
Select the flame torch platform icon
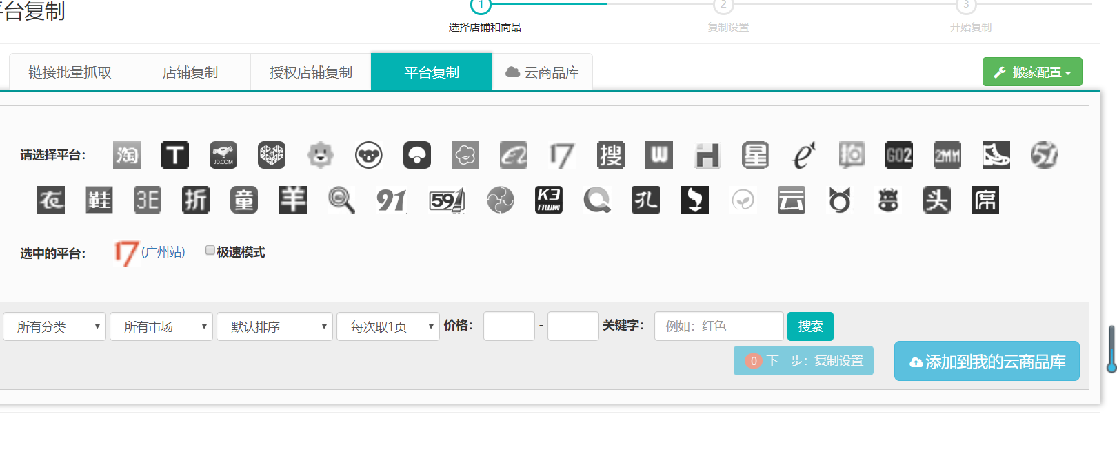(695, 200)
